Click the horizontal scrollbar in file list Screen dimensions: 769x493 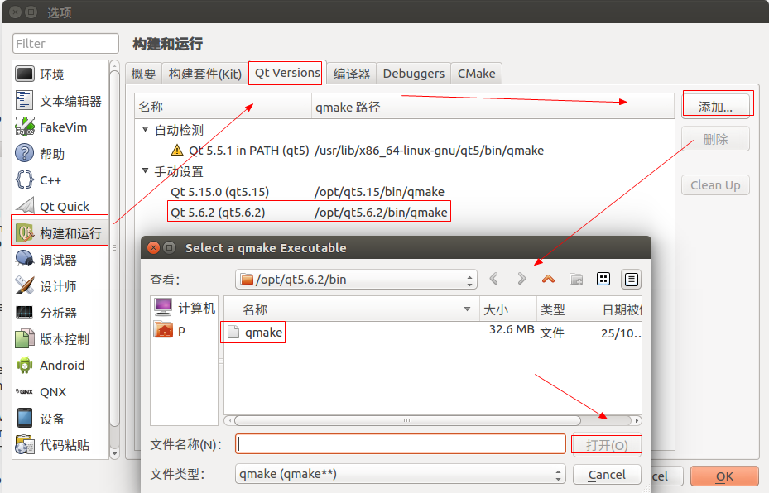tap(407, 420)
